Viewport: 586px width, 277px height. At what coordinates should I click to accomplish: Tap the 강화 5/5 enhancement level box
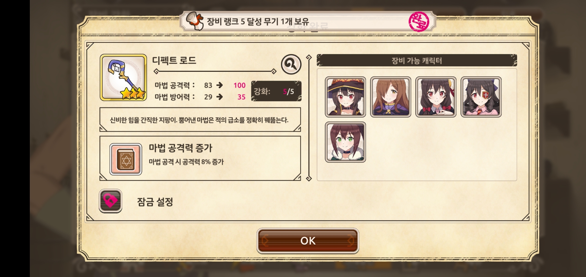coord(276,91)
